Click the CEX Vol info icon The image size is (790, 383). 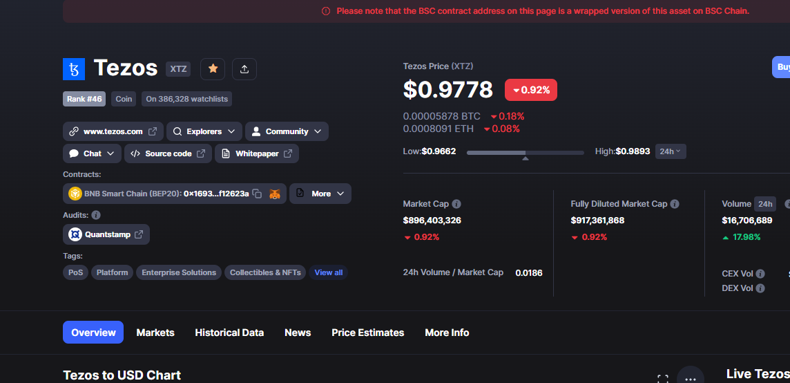point(760,274)
